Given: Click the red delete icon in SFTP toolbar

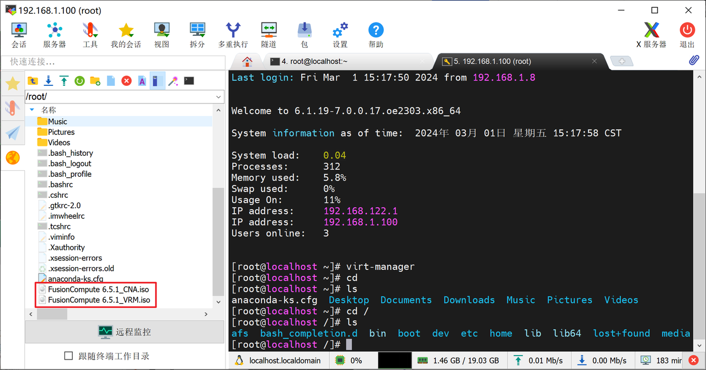Looking at the screenshot, I should 126,81.
